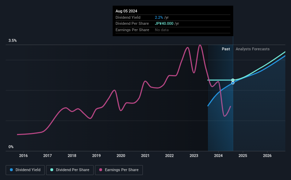Viewport: 291px width, 180px height.
Task: Click the pink Earnings Per Share legend dot
Action: click(101, 170)
